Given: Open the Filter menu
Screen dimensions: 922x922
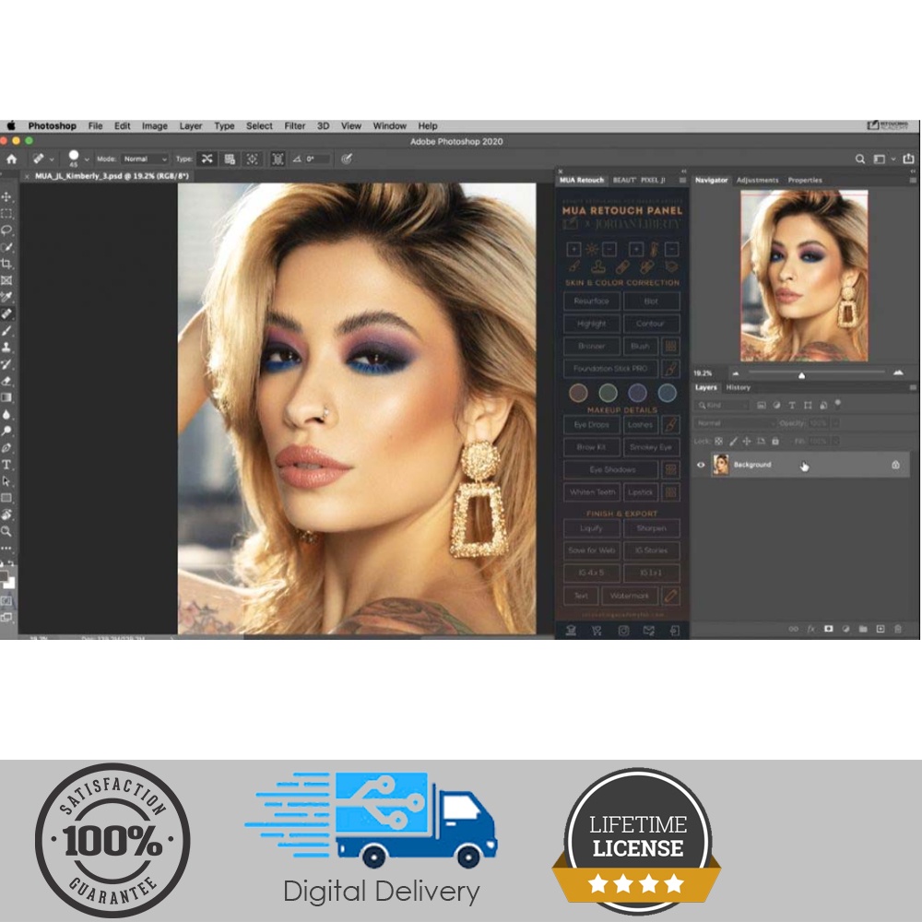Looking at the screenshot, I should point(294,125).
